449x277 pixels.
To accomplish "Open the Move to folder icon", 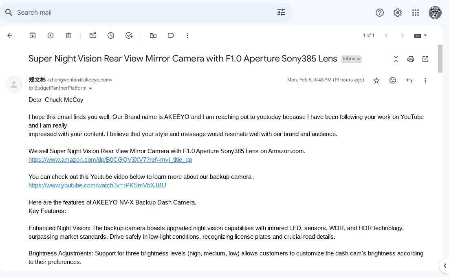I will tap(153, 35).
